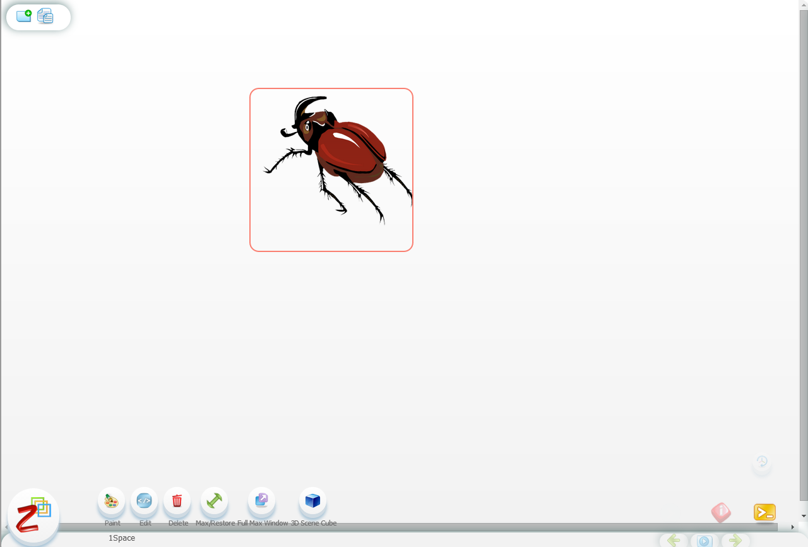
Task: Click the horizontal scrollbar right arrow
Action: (x=793, y=527)
